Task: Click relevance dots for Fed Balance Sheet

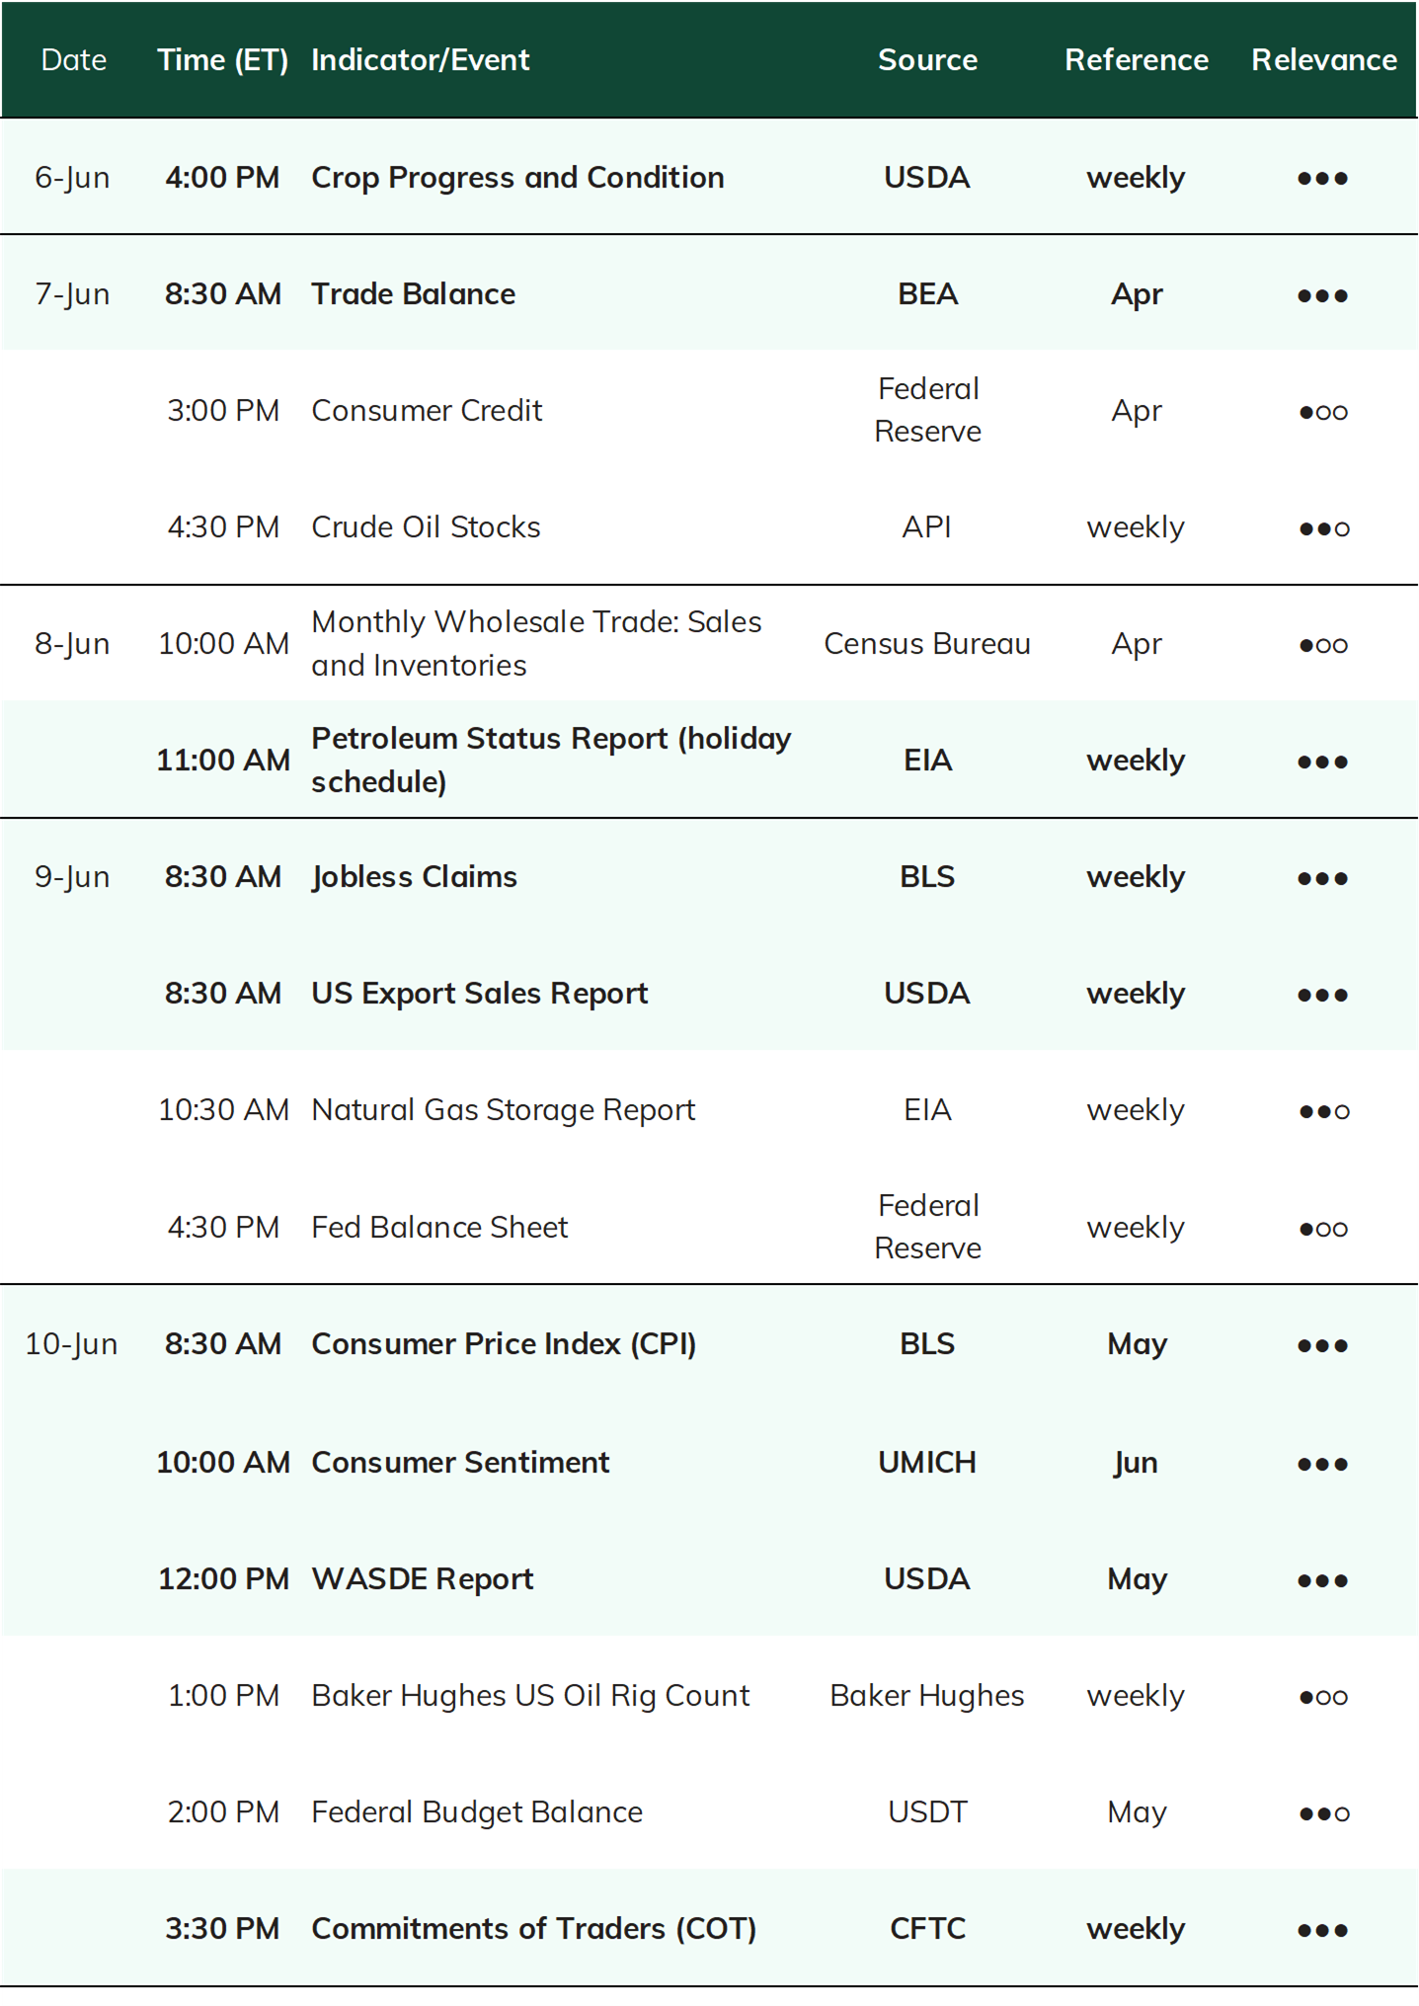Action: click(1322, 1229)
